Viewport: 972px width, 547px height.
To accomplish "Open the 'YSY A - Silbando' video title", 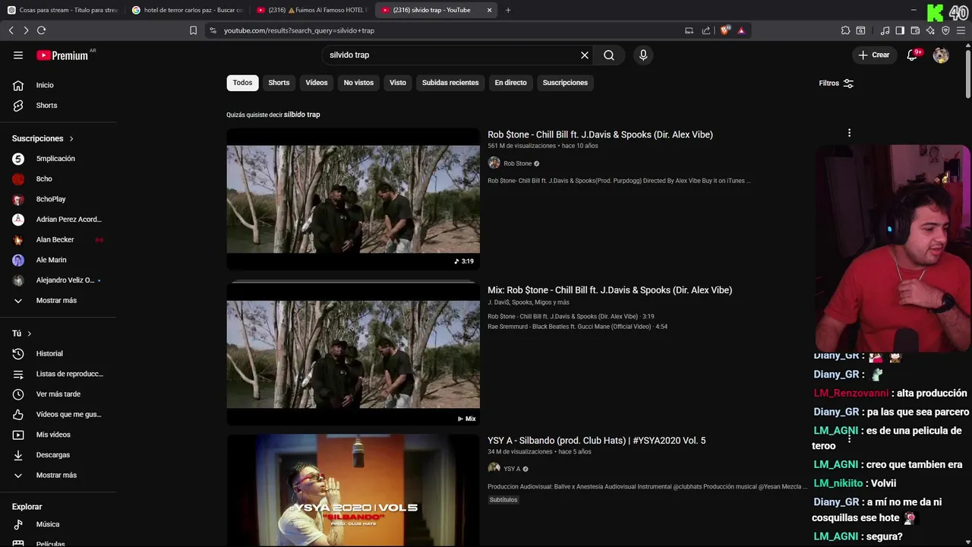I will coord(596,441).
